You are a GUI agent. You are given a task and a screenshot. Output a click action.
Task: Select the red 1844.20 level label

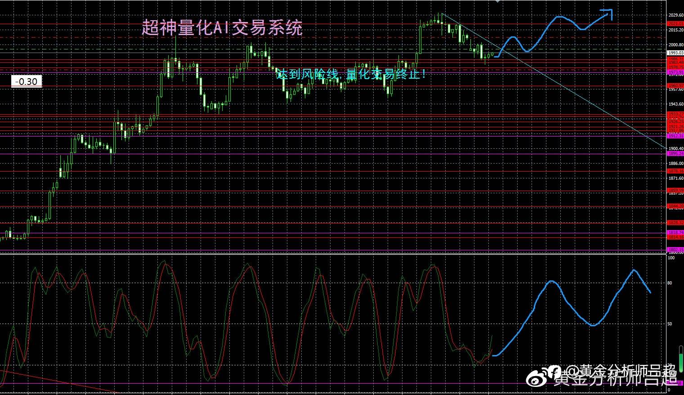(x=675, y=206)
